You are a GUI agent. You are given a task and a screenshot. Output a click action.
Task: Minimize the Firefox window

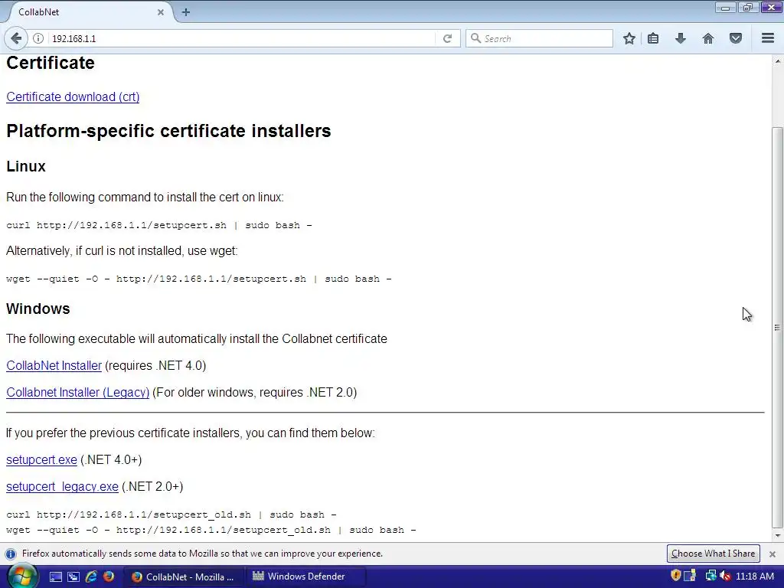click(725, 7)
